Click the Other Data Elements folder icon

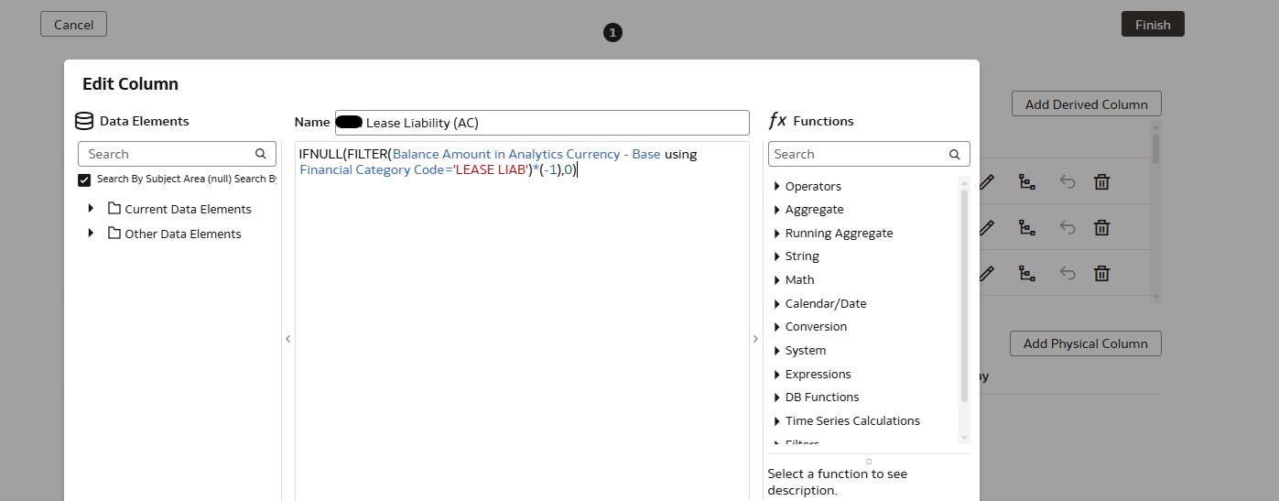click(114, 234)
